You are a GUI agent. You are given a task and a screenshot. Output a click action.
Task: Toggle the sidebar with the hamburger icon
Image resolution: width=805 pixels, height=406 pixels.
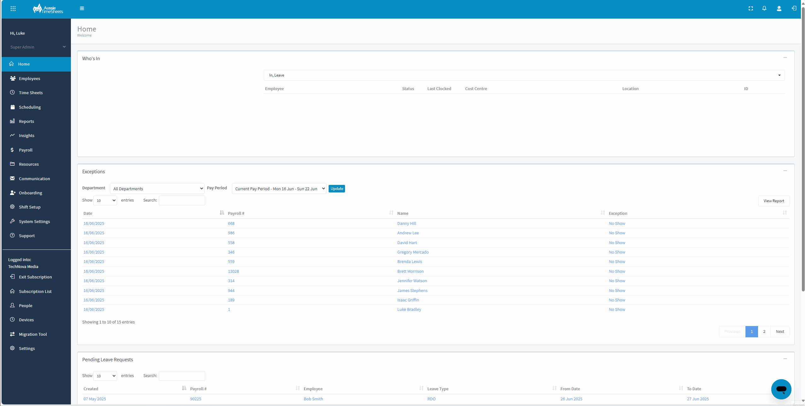pyautogui.click(x=82, y=8)
